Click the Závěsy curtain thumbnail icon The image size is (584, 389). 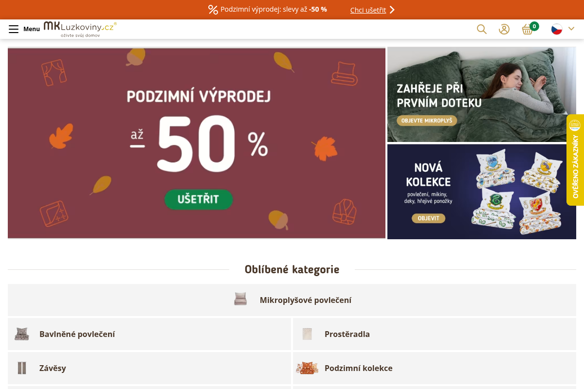(x=22, y=368)
